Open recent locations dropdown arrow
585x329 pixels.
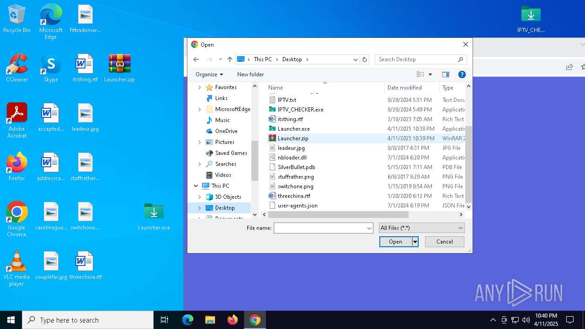[x=220, y=59]
